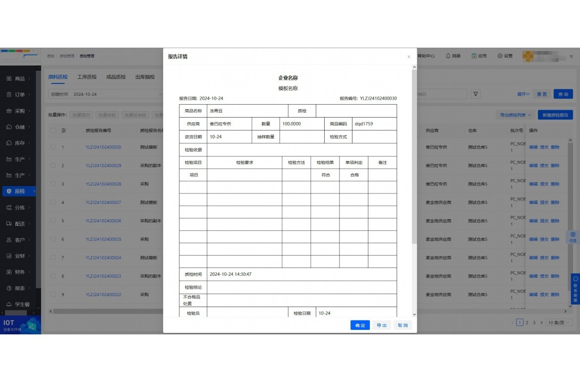The height and width of the screenshot is (382, 580).
Task: Open the 10 条/页 page size dropdown
Action: click(559, 323)
